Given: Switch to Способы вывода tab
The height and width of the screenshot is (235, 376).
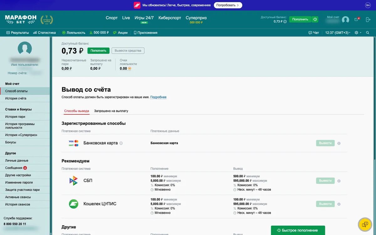Looking at the screenshot, I should click(76, 111).
